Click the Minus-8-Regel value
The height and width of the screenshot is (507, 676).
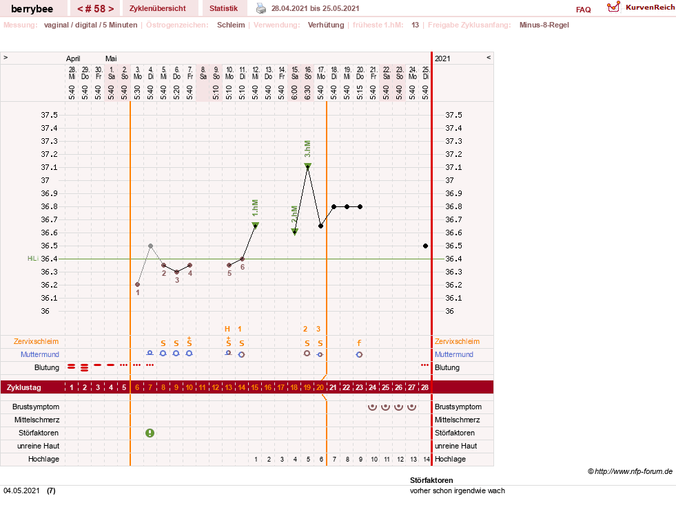coord(544,25)
